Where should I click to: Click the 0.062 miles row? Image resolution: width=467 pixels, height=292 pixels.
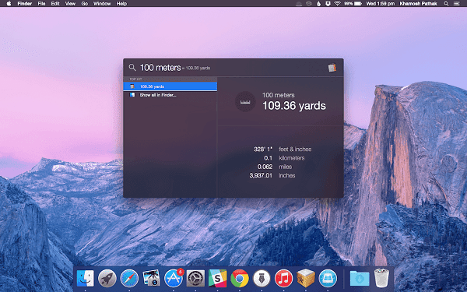[275, 167]
